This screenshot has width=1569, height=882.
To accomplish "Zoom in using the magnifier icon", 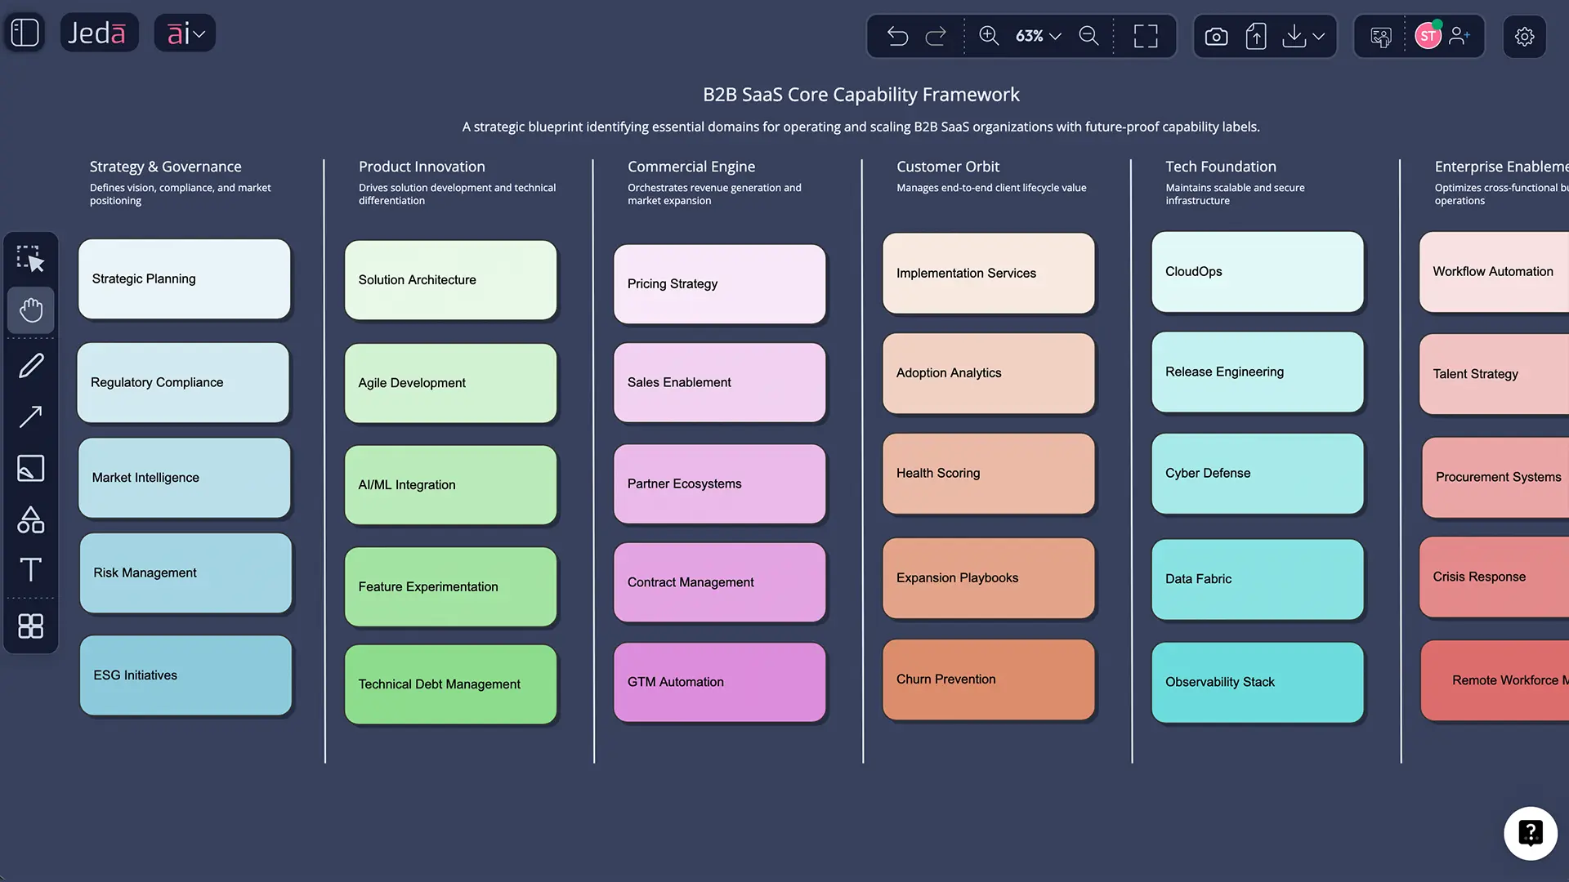I will pos(989,36).
